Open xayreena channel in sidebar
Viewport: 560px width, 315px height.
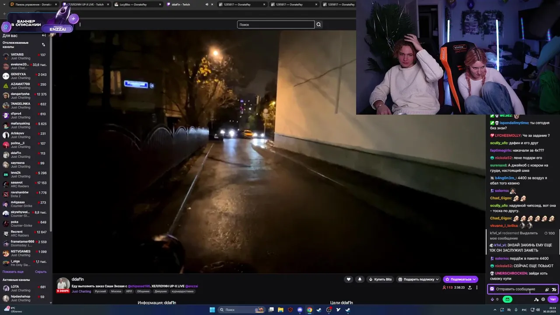26,164
